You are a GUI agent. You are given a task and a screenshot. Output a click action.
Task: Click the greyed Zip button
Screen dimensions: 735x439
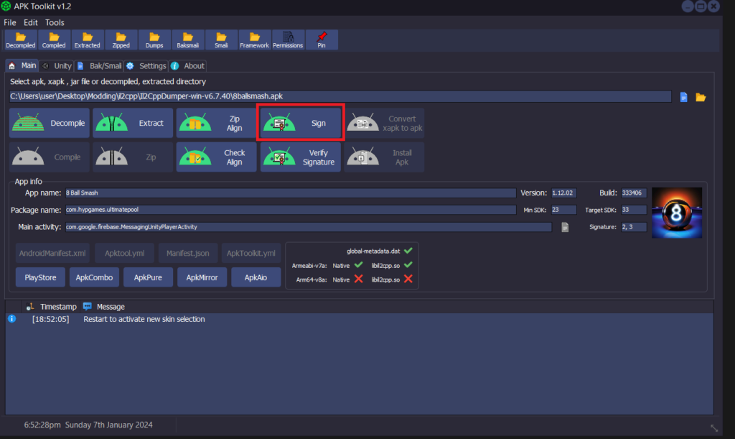tap(133, 157)
